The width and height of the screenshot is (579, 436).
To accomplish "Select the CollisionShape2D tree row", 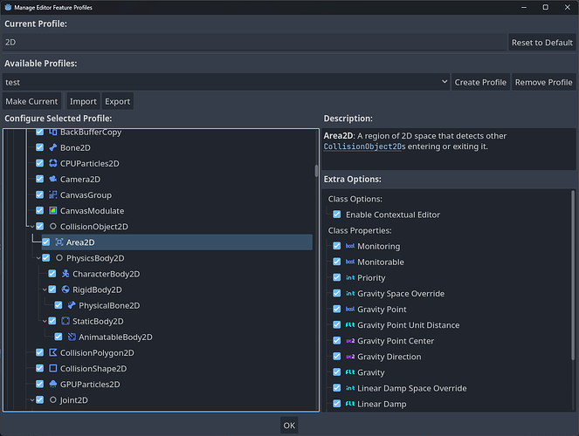I will click(174, 368).
